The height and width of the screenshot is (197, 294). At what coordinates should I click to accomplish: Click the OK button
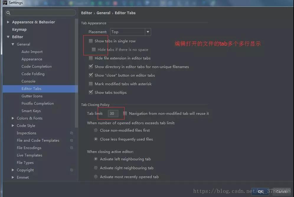(x=260, y=192)
